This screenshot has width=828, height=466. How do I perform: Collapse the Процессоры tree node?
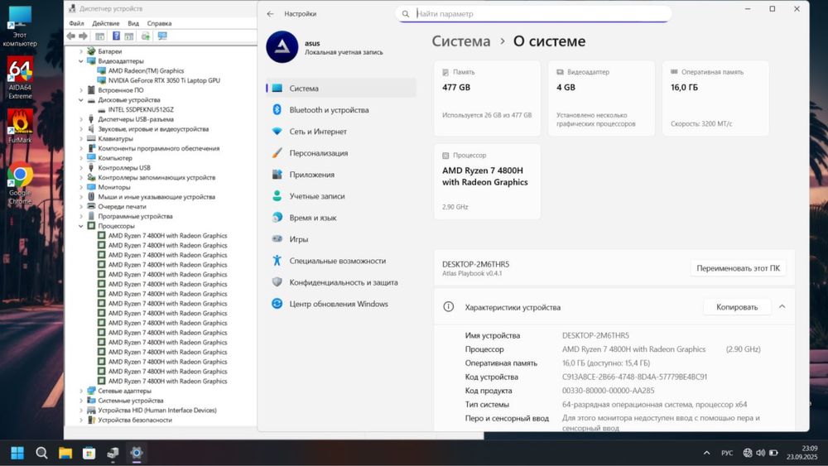pos(81,226)
